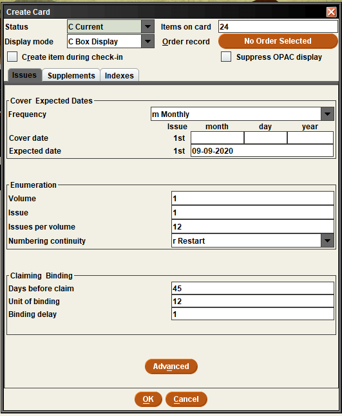The image size is (342, 416).
Task: Focus the Items on card field
Action: click(x=278, y=26)
